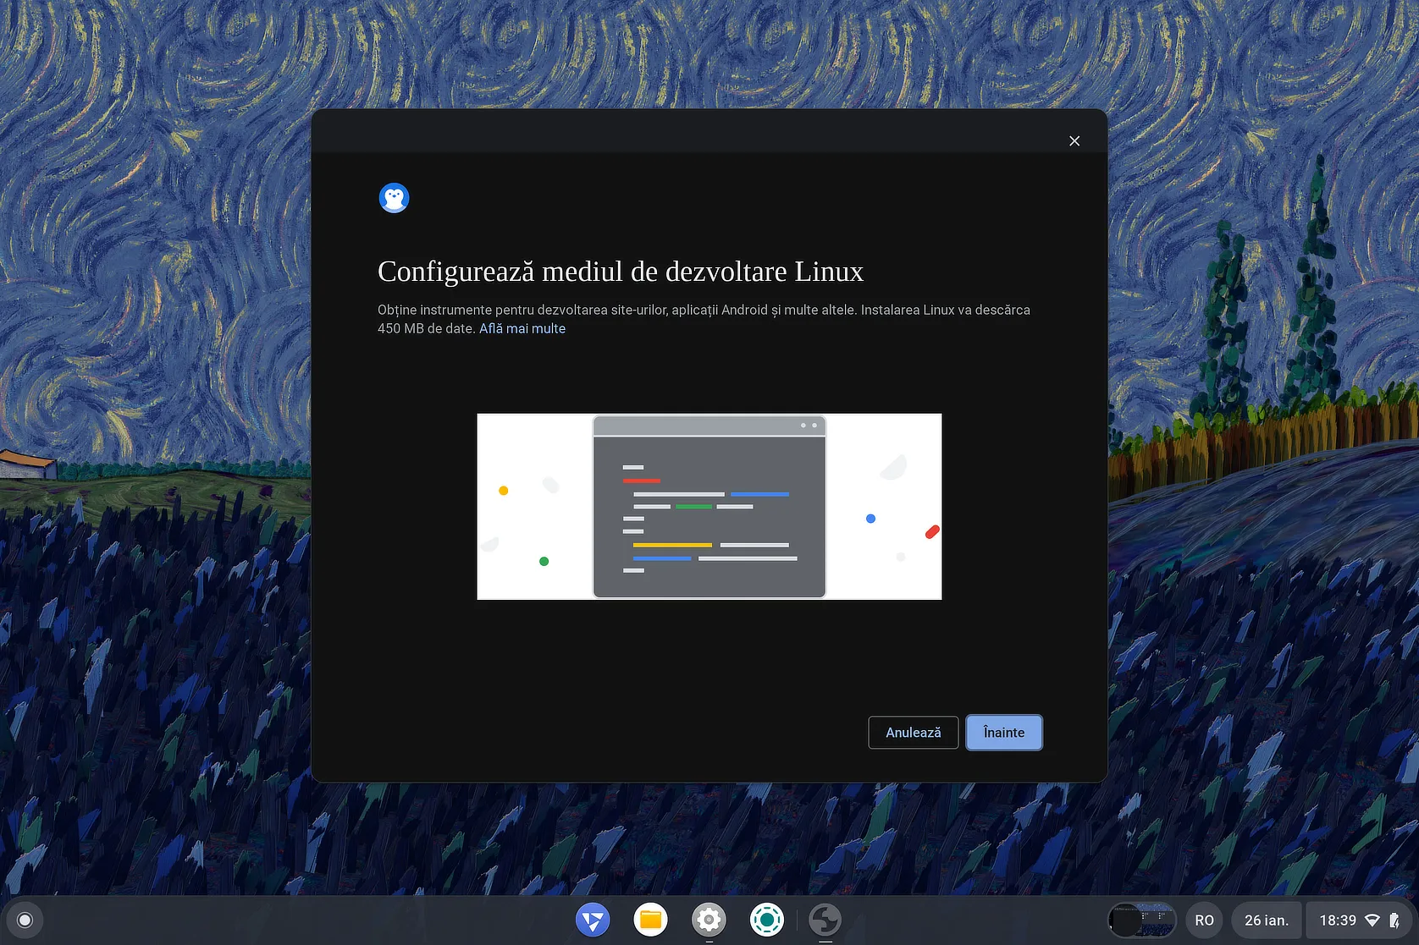Click the "Configurează mediul de dezvoltare Linux" heading
This screenshot has height=945, width=1419.
tap(620, 272)
